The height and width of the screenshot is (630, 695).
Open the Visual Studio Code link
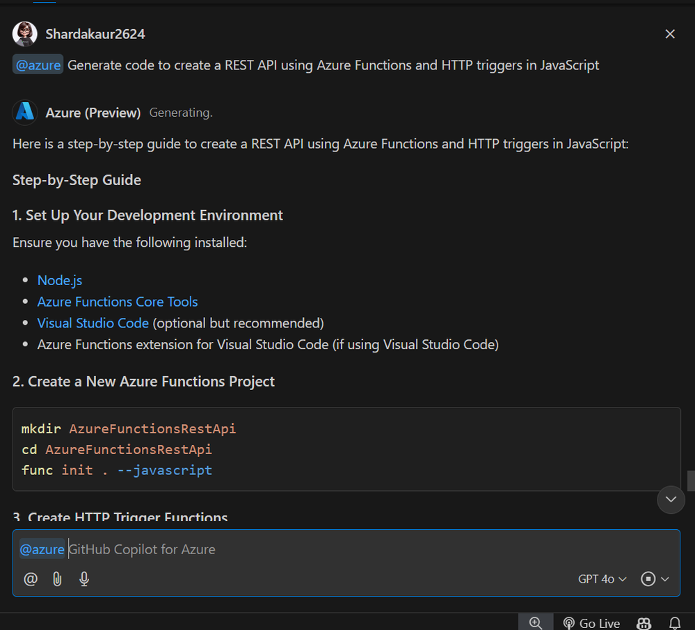93,323
